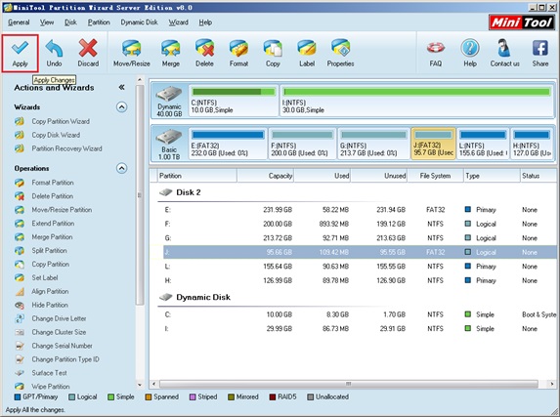Viewport: 560px width, 417px height.
Task: Open the Dynamic Disk menu
Action: click(x=140, y=22)
